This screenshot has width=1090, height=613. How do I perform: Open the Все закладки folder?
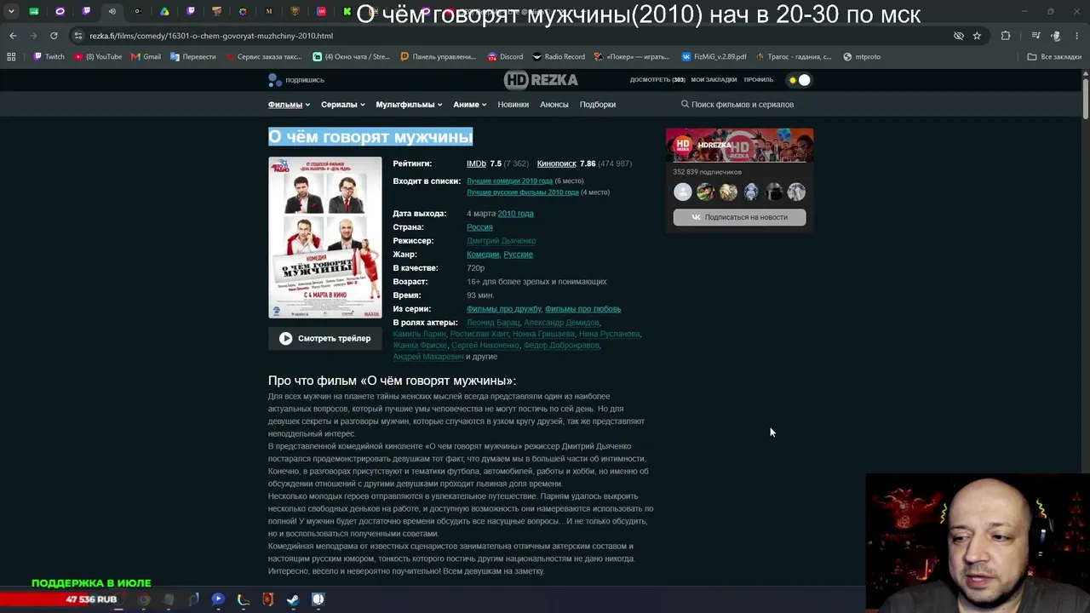click(1054, 57)
